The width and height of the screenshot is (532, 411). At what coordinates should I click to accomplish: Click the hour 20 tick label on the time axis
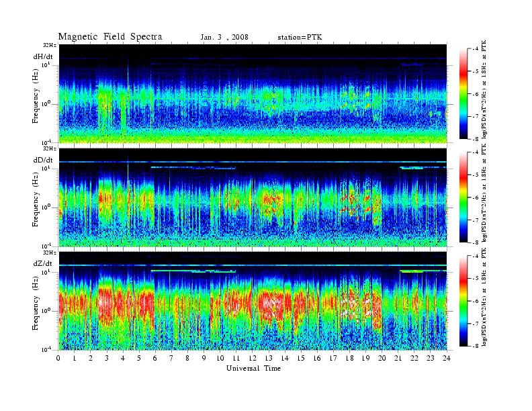click(x=382, y=358)
